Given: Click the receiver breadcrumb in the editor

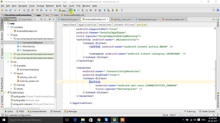Looking at the screenshot, I should pos(105,25).
